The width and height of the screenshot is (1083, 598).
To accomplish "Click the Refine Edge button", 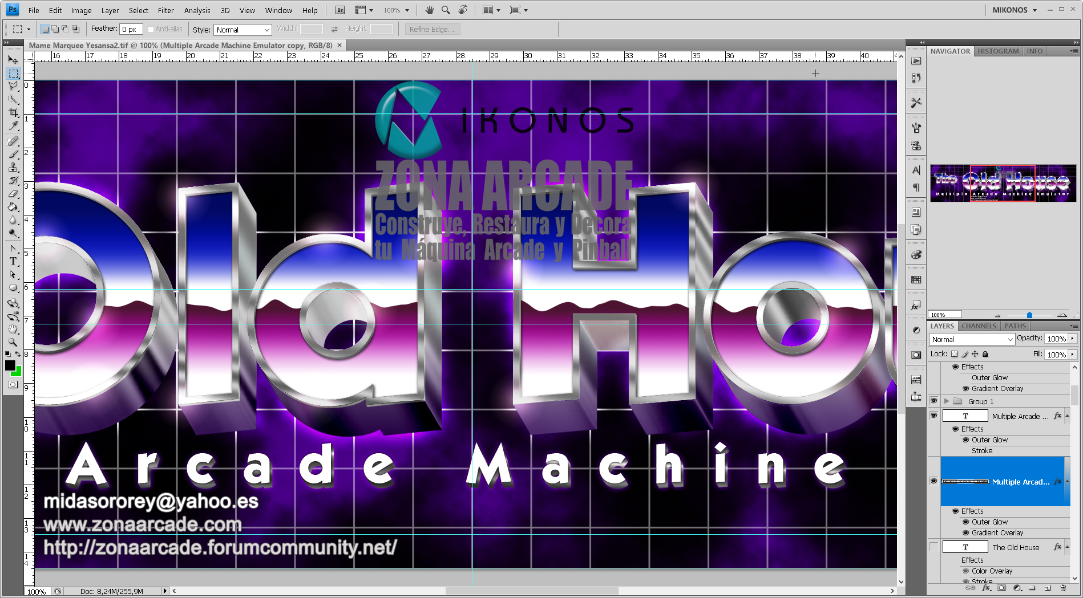I will click(x=432, y=29).
